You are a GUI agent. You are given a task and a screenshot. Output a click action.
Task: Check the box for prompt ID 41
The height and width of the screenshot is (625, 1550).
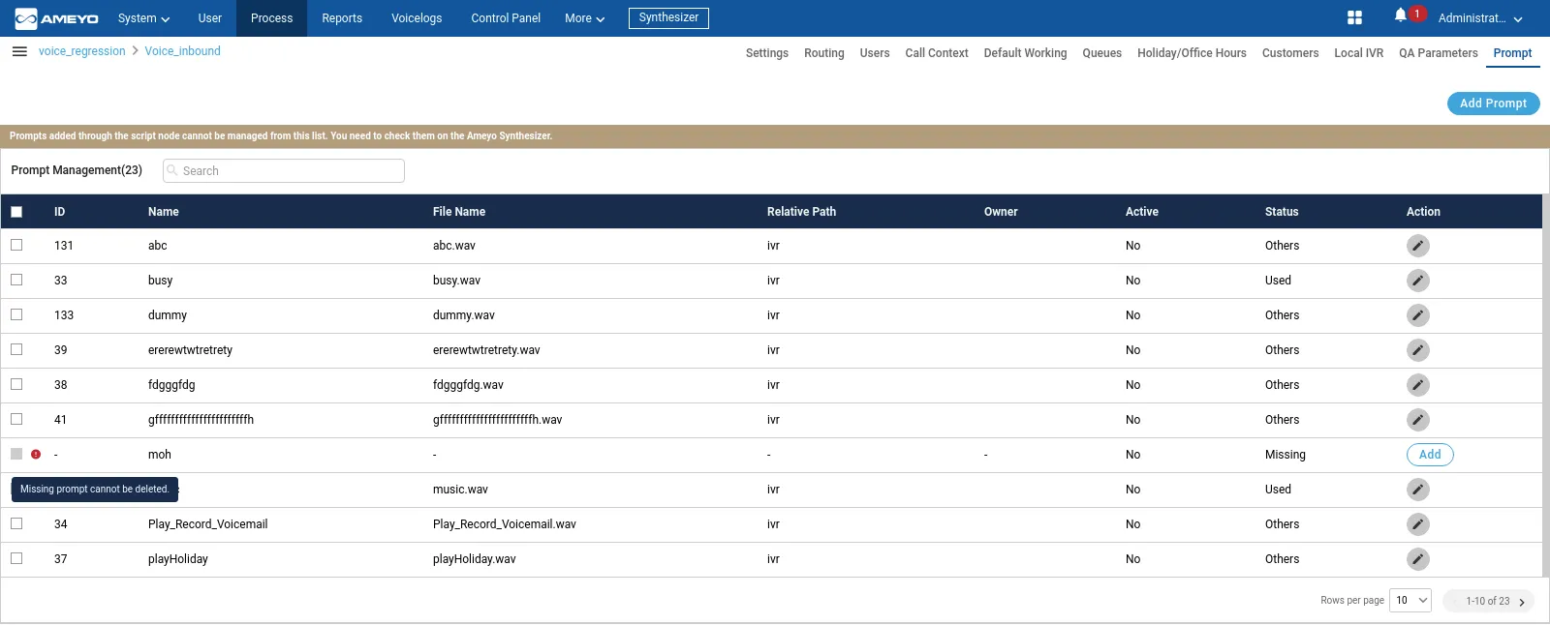[x=16, y=419]
